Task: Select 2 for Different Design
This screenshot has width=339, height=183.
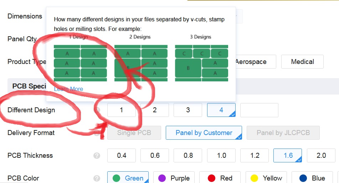Action: [x=155, y=110]
